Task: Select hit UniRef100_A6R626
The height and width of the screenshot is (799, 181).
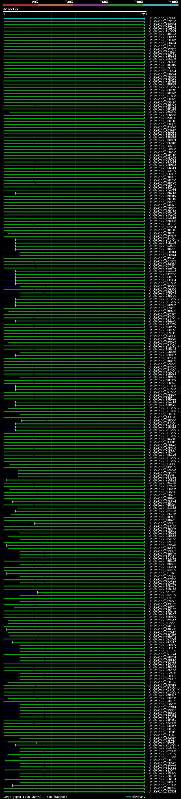Action: click(162, 84)
